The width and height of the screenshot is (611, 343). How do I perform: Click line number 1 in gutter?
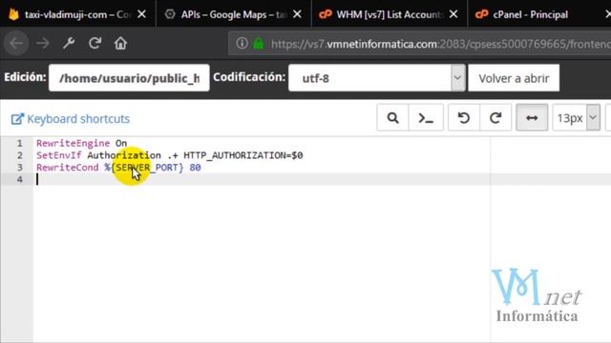pos(19,143)
